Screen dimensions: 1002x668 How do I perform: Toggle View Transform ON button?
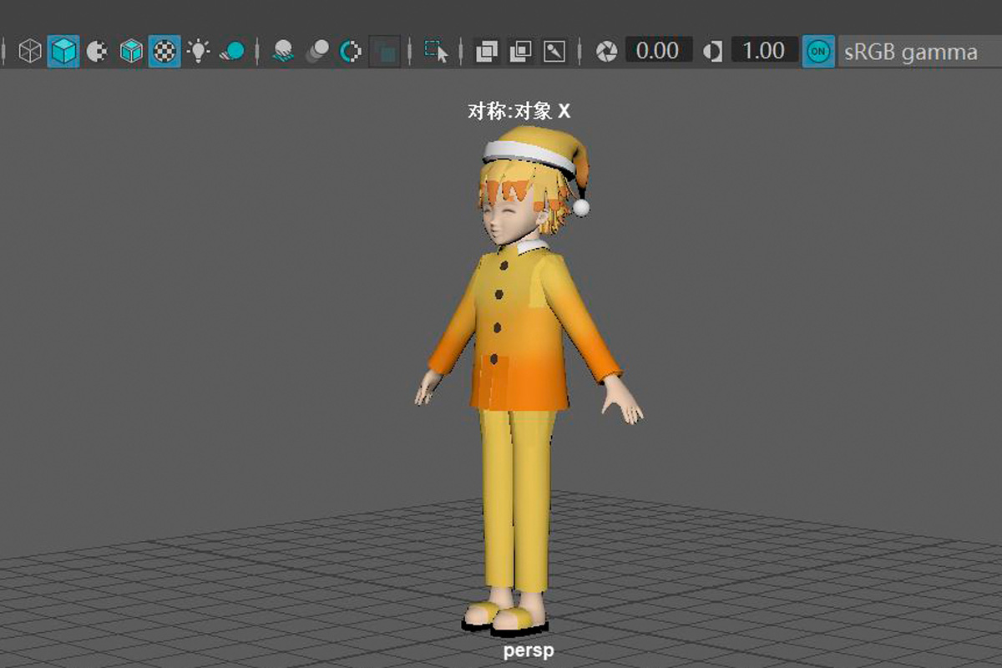(819, 52)
